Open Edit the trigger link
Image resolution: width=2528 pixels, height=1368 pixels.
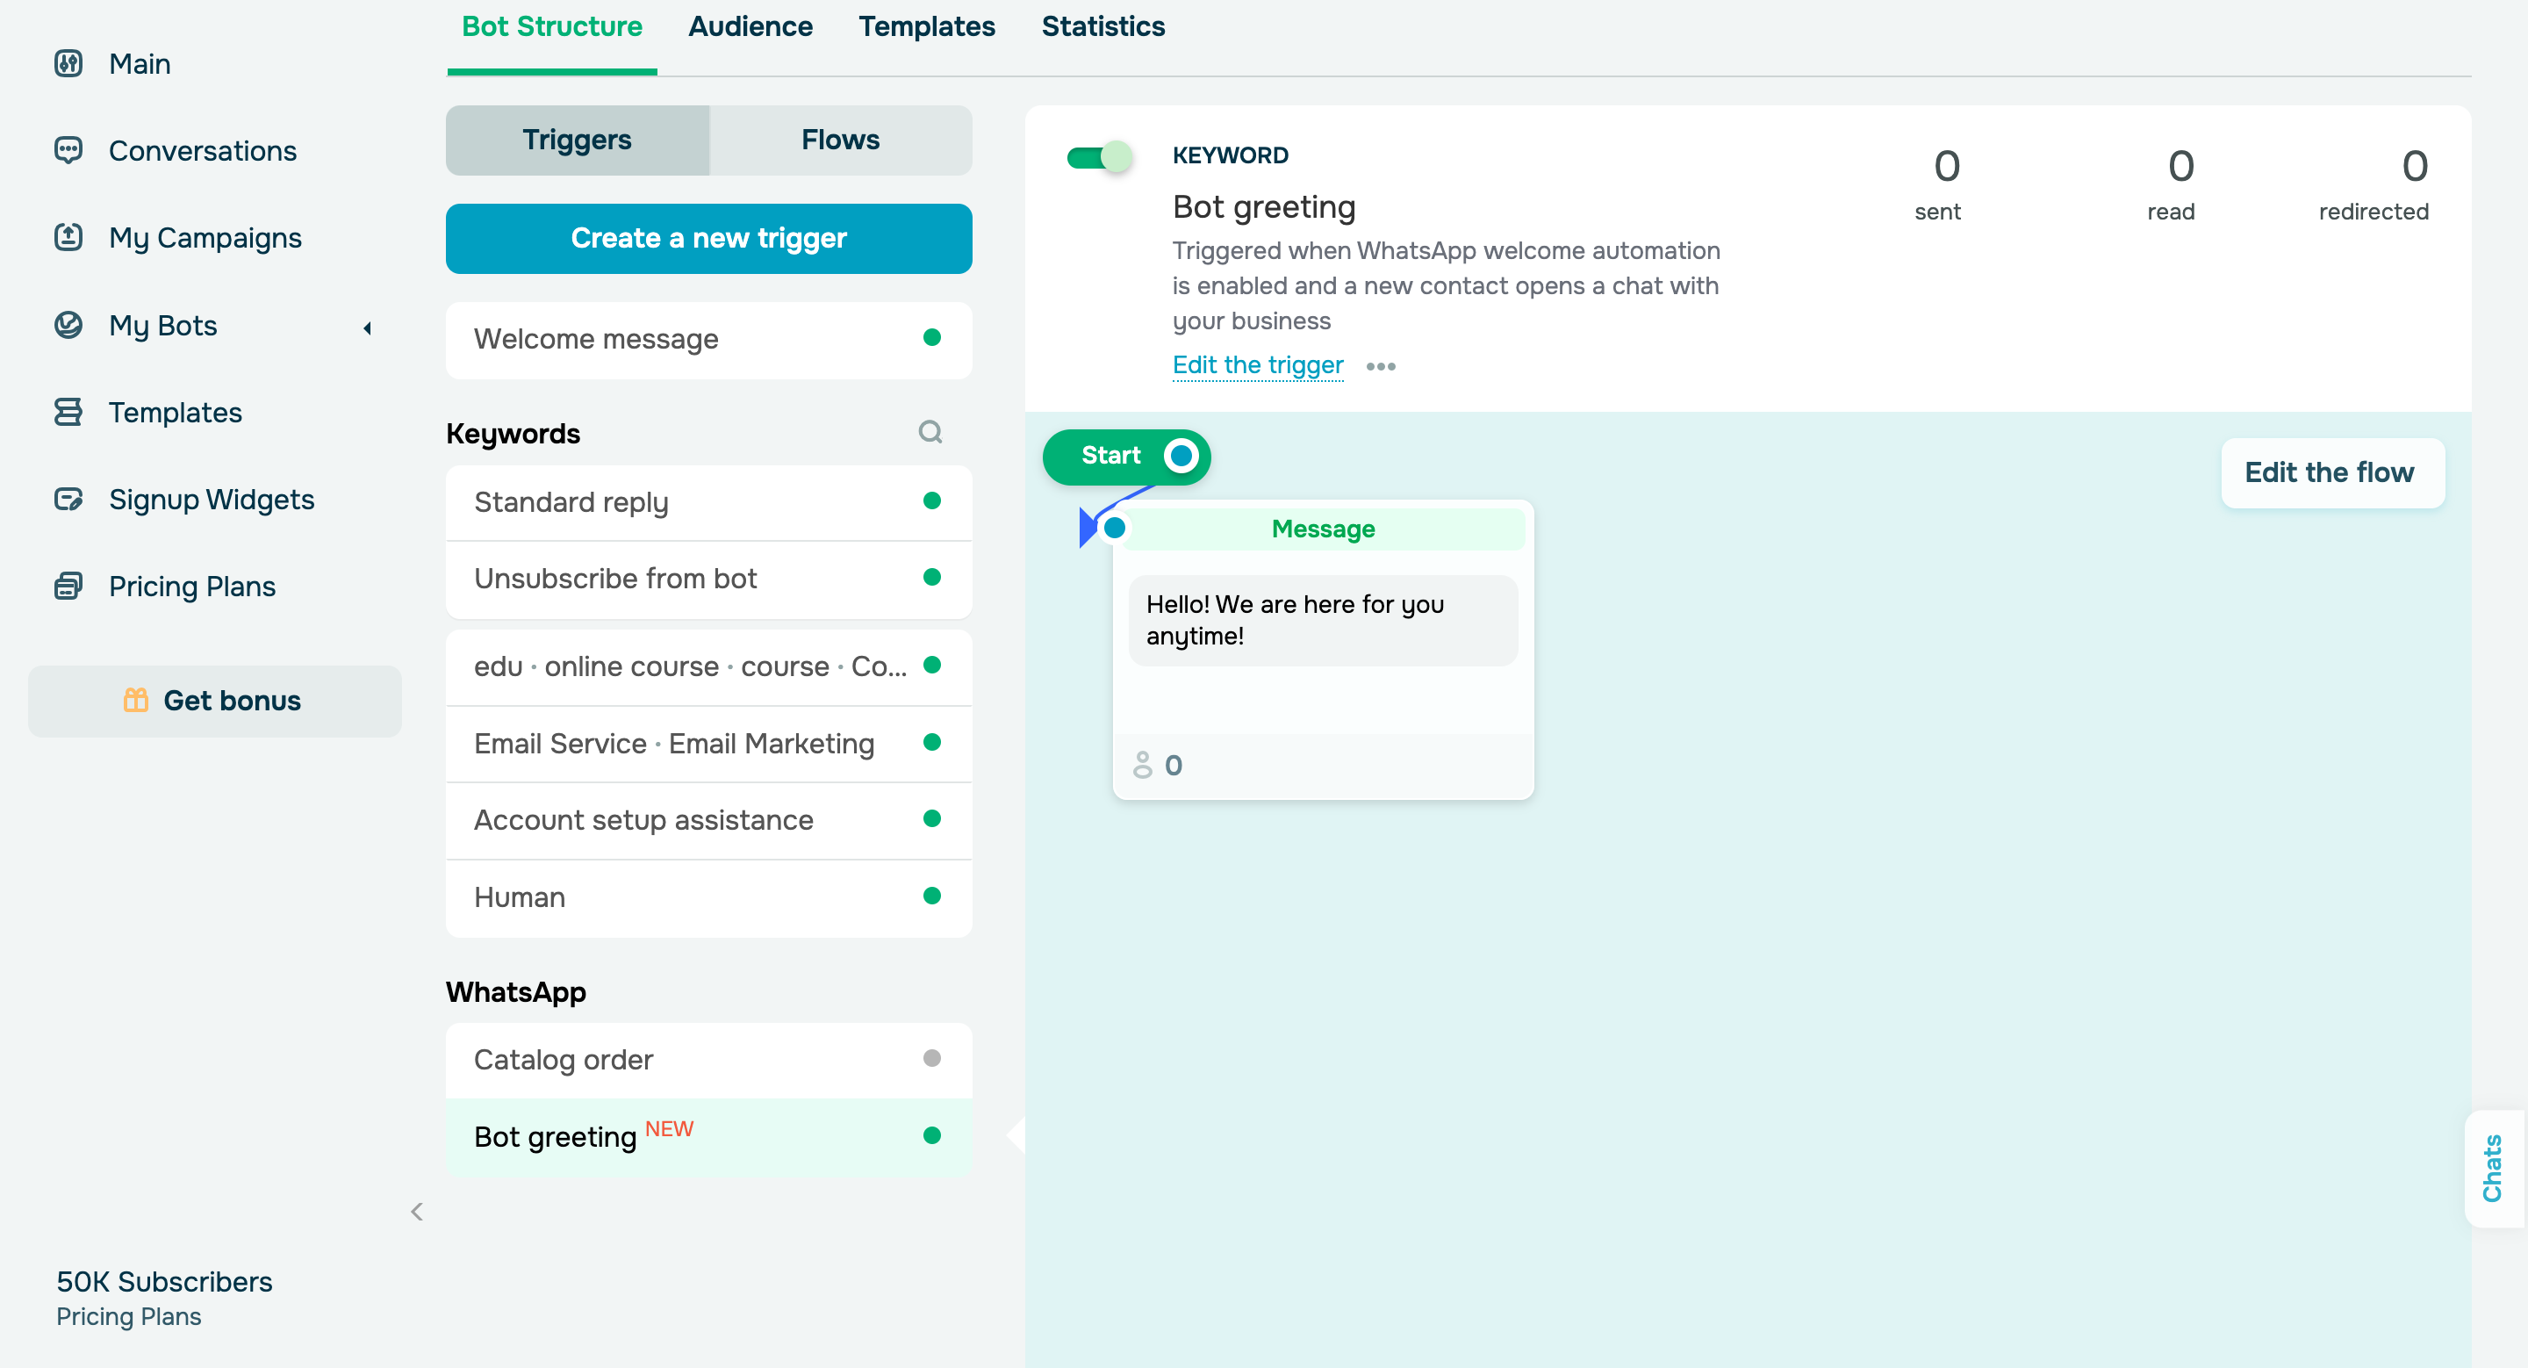click(x=1257, y=364)
